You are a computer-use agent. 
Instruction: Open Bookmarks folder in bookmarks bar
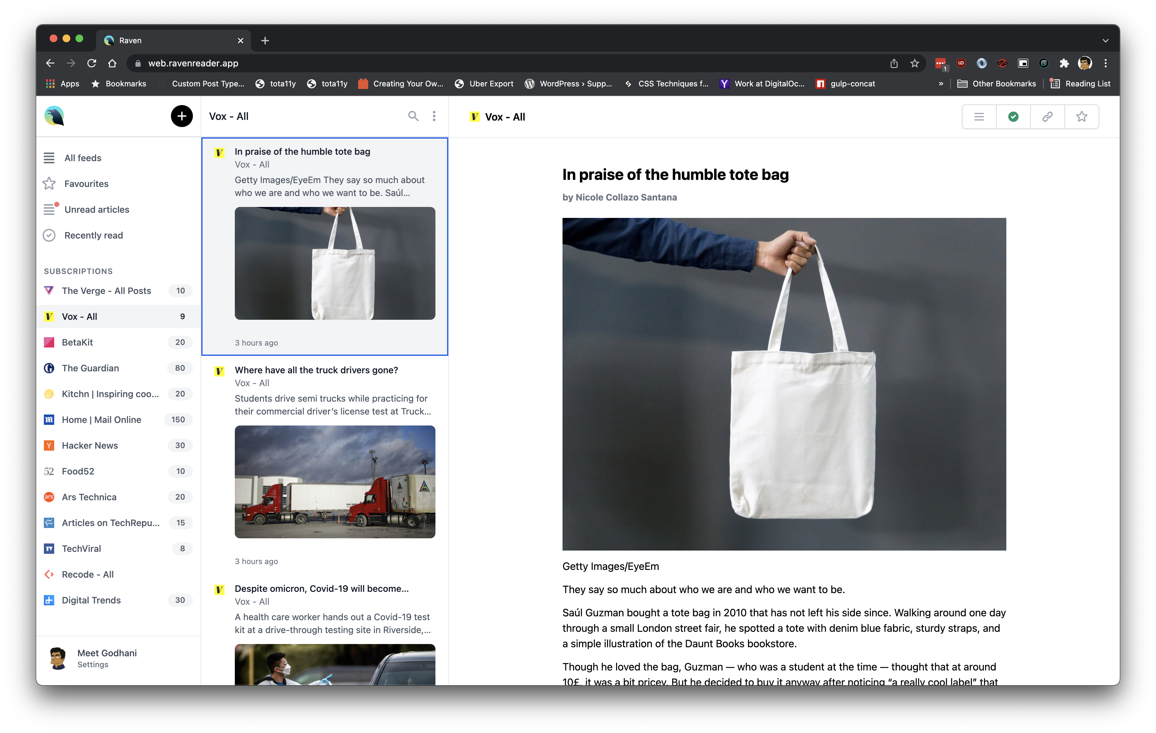pos(119,84)
